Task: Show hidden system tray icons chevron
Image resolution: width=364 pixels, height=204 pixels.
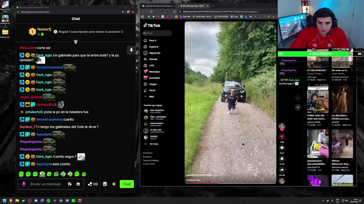Action: click(323, 201)
